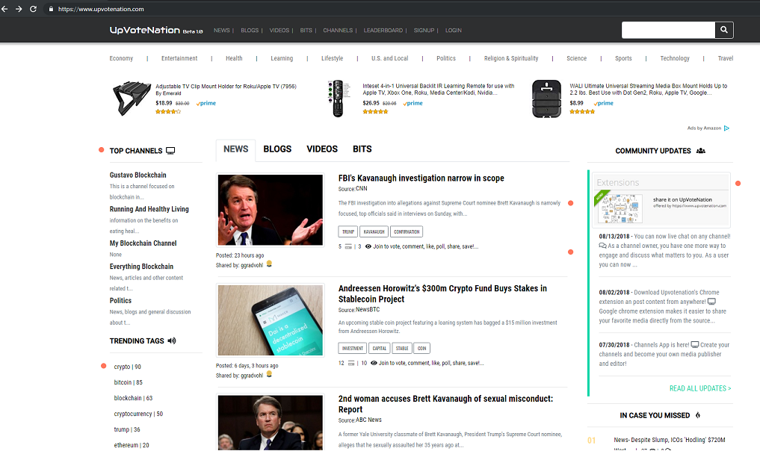760x451 pixels.
Task: Click the Community Updates people icon
Action: [700, 151]
